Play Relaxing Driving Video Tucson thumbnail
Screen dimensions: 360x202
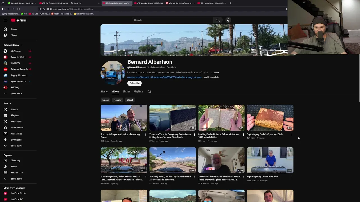click(x=124, y=160)
